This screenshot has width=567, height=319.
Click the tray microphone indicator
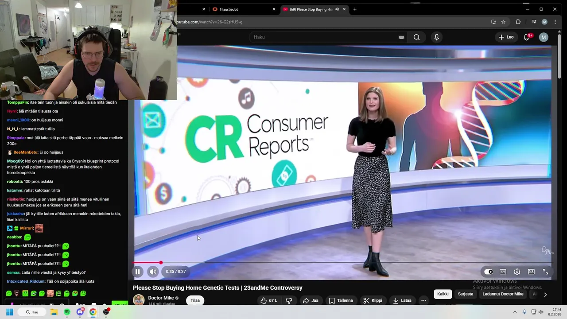pos(524,312)
